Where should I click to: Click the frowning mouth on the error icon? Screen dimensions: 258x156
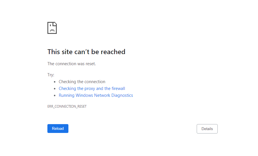[52, 30]
